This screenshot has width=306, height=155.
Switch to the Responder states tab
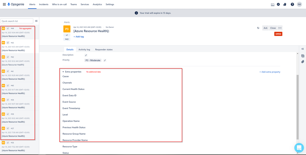tap(104, 50)
